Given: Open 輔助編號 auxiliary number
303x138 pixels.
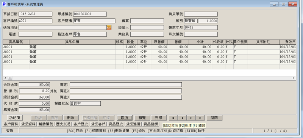Looking at the screenshot, I should (x=46, y=124).
